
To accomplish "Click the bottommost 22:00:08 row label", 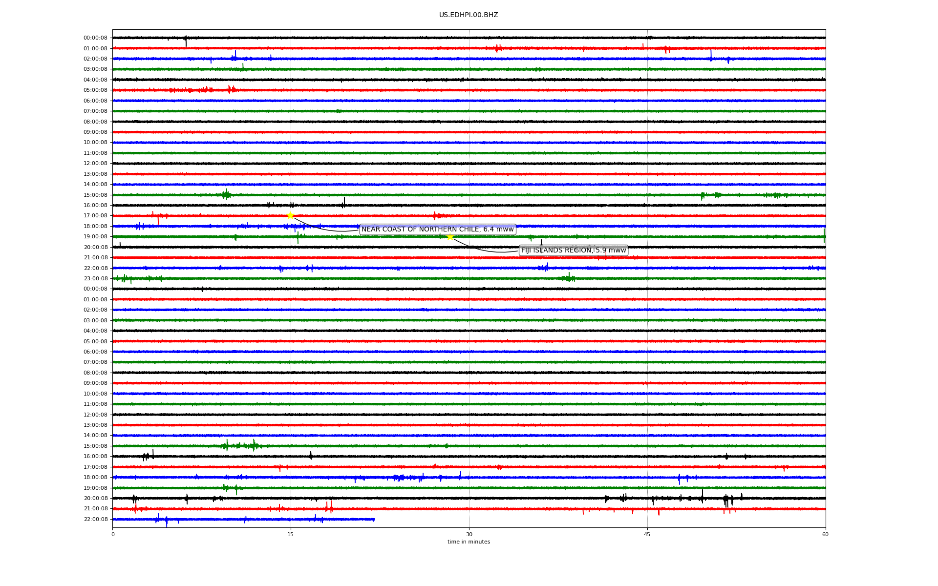I will tap(95, 520).
